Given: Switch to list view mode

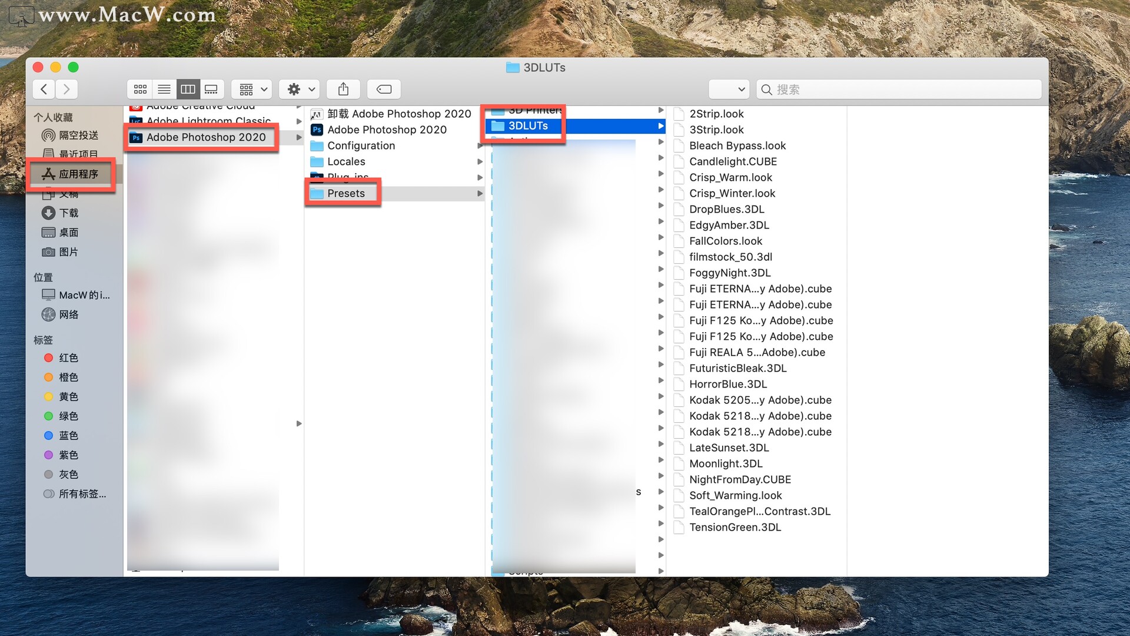Looking at the screenshot, I should (164, 90).
